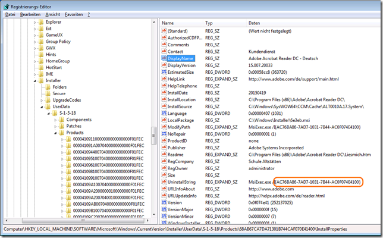The width and height of the screenshot is (383, 238).
Task: Expand the Components tree node
Action: pos(54,120)
